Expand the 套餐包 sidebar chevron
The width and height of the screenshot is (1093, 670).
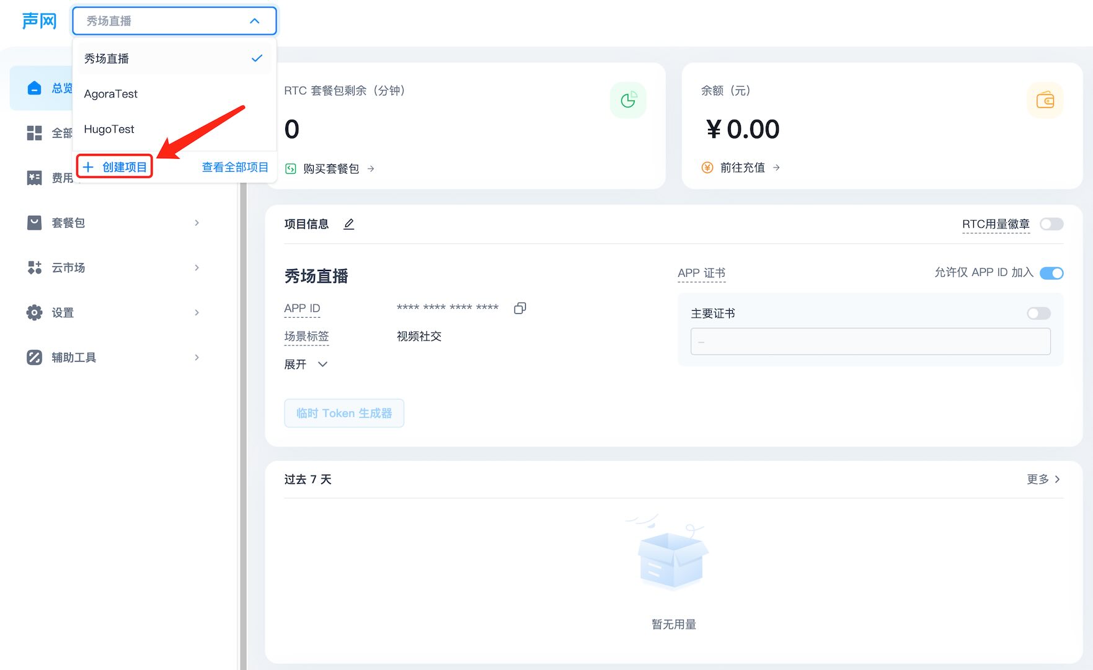(x=197, y=223)
